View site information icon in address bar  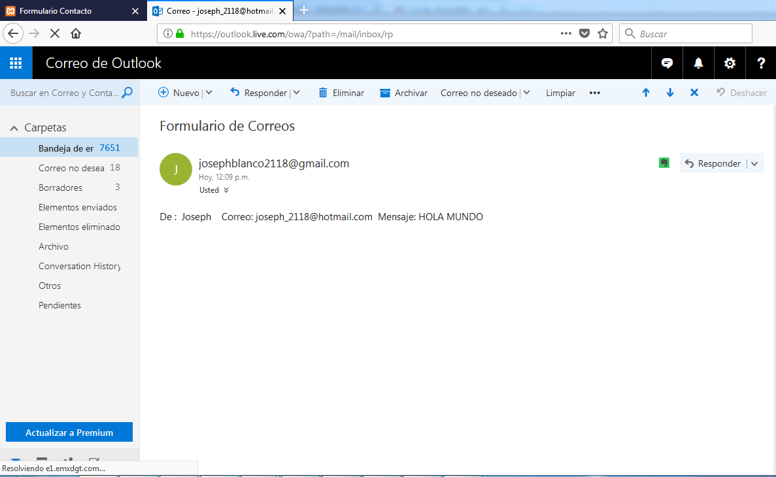(168, 33)
